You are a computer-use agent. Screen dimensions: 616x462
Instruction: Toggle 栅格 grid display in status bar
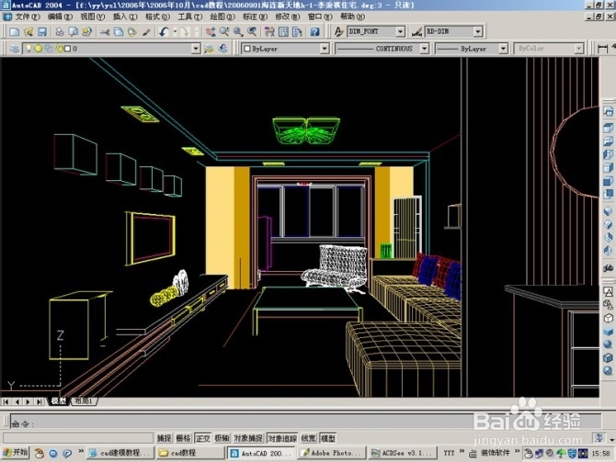pos(184,438)
